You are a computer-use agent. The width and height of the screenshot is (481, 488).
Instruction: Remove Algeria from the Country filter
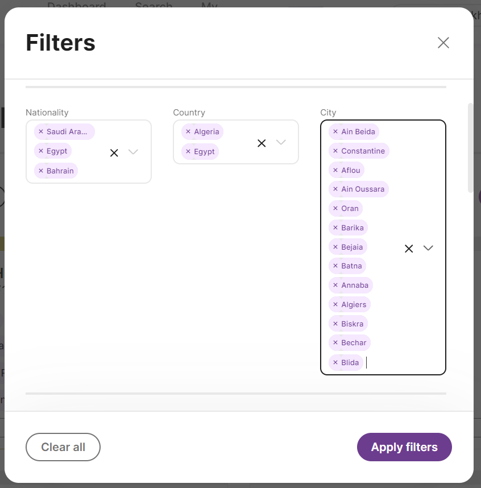[x=188, y=131]
